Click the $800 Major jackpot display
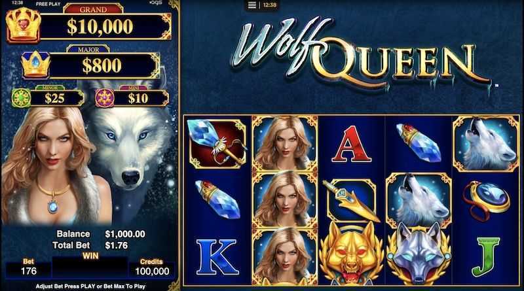524x291 pixels. tap(103, 65)
